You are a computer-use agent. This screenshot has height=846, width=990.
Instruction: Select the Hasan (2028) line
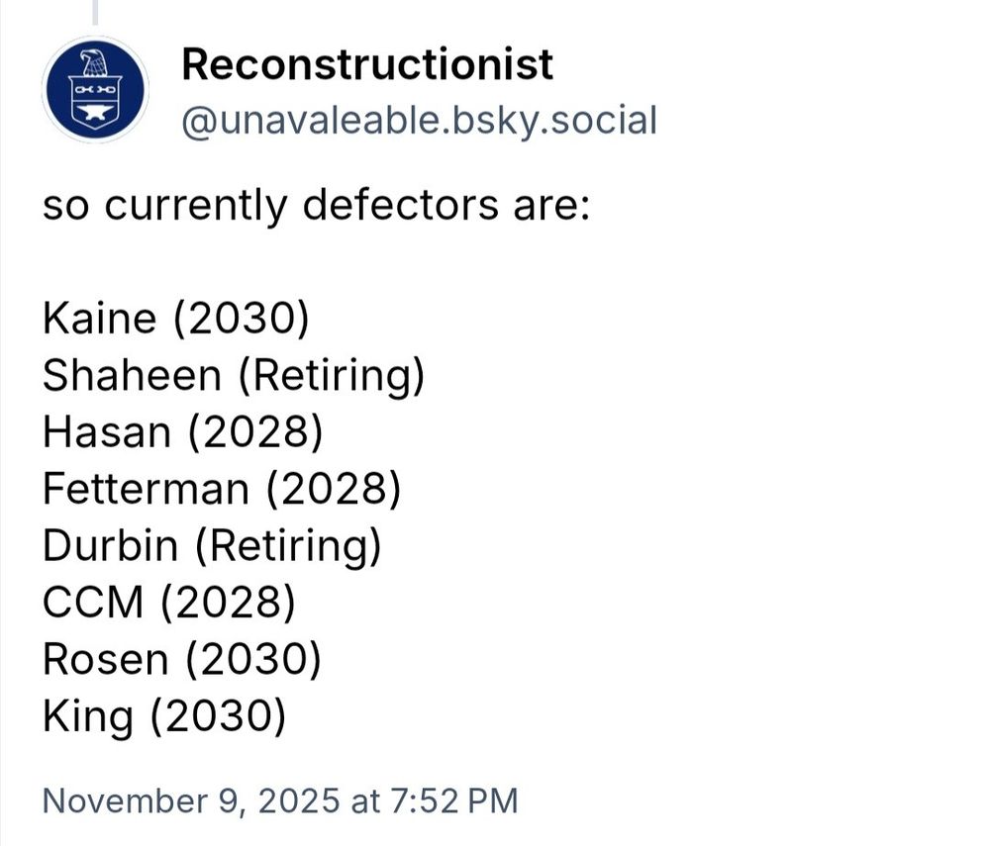pyautogui.click(x=183, y=432)
